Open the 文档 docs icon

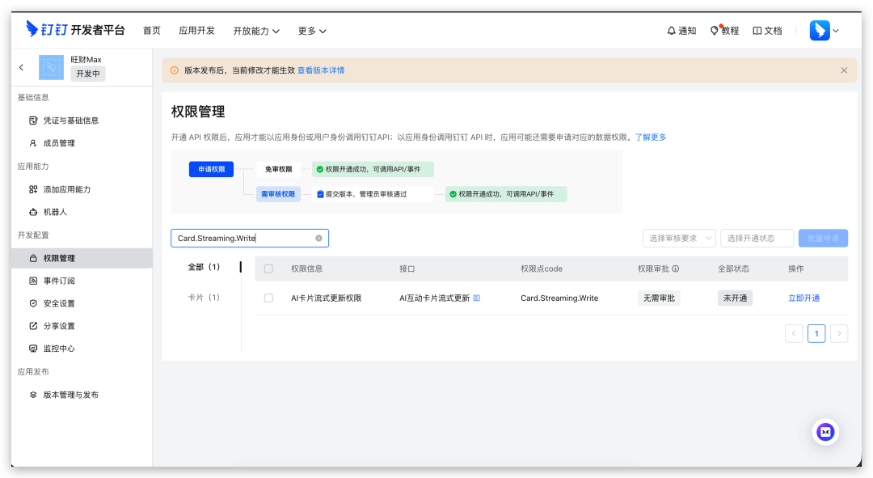(x=757, y=31)
